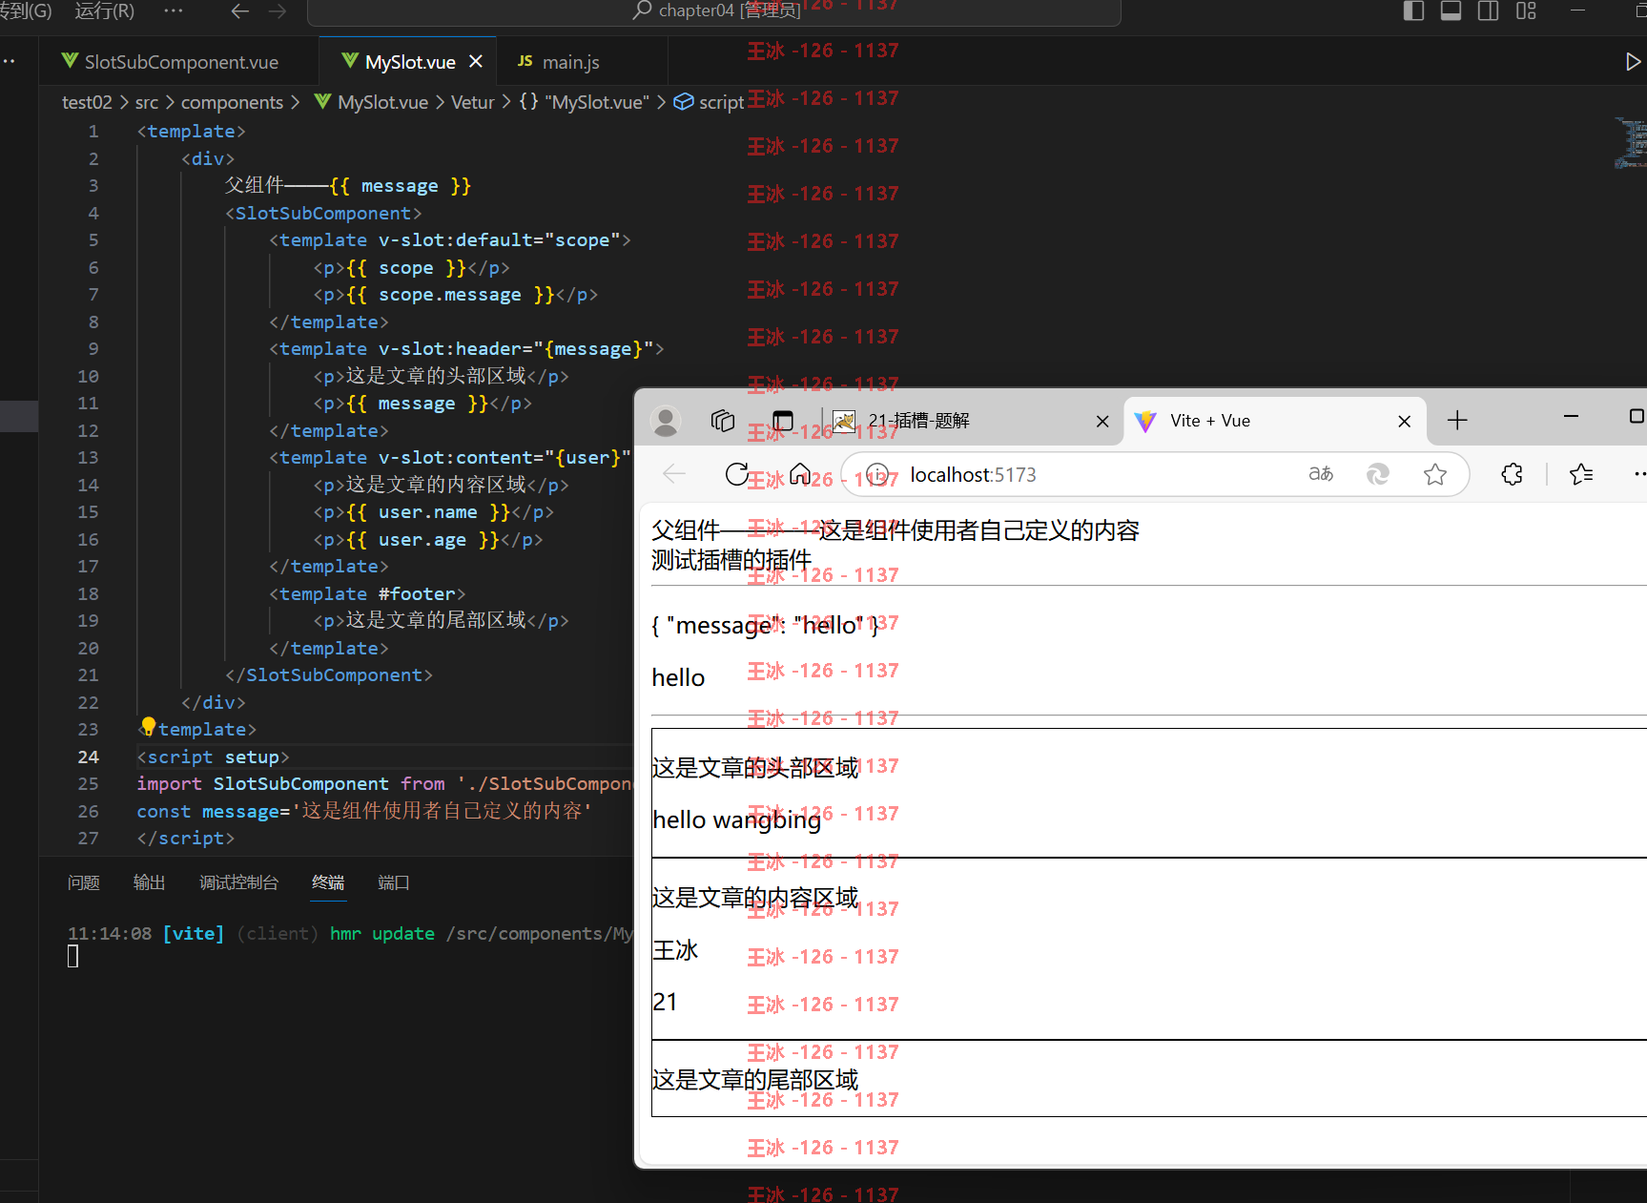The height and width of the screenshot is (1203, 1647).
Task: Close the 21-插槽-题解 browser tab
Action: 1102,421
